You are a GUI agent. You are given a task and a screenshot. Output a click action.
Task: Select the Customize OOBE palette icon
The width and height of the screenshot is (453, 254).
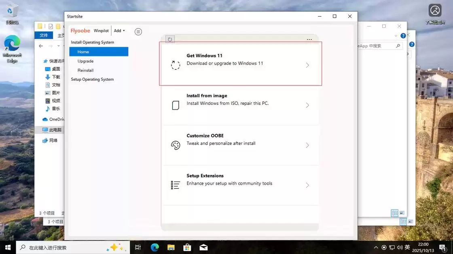[x=175, y=145]
